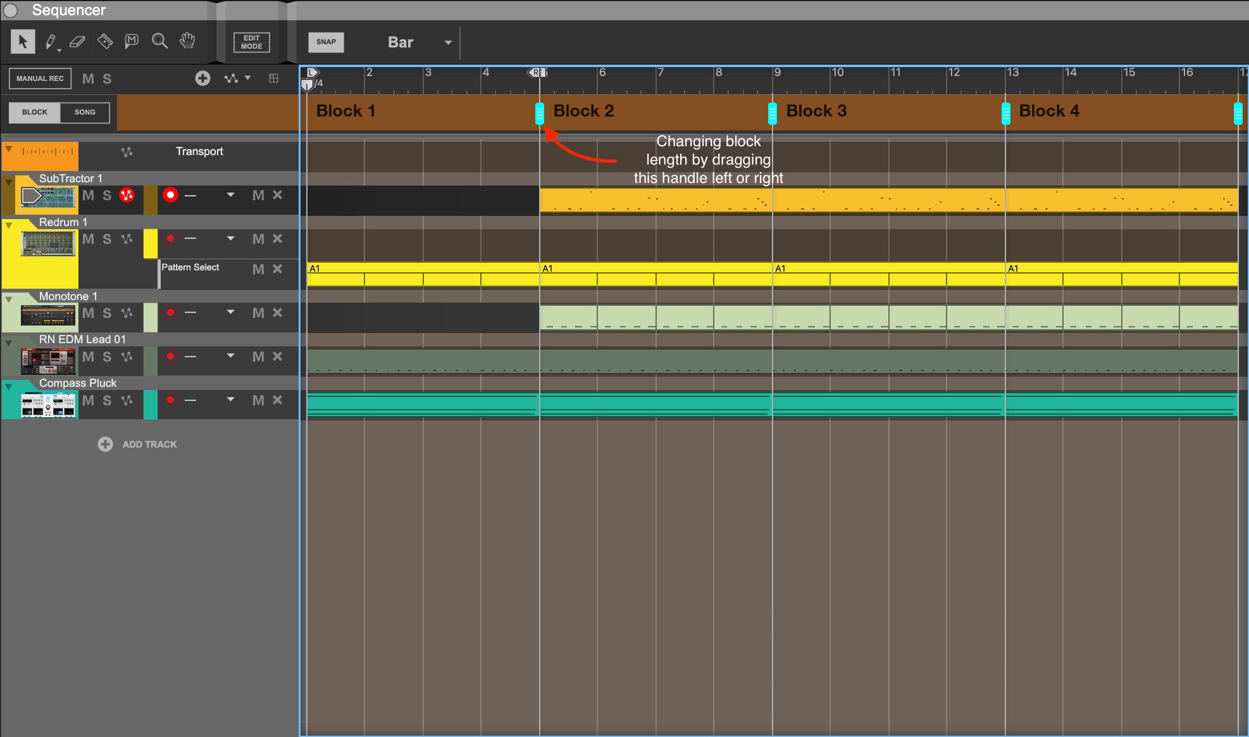
Task: Mute the RN EDM Lead 01 track
Action: tap(88, 356)
